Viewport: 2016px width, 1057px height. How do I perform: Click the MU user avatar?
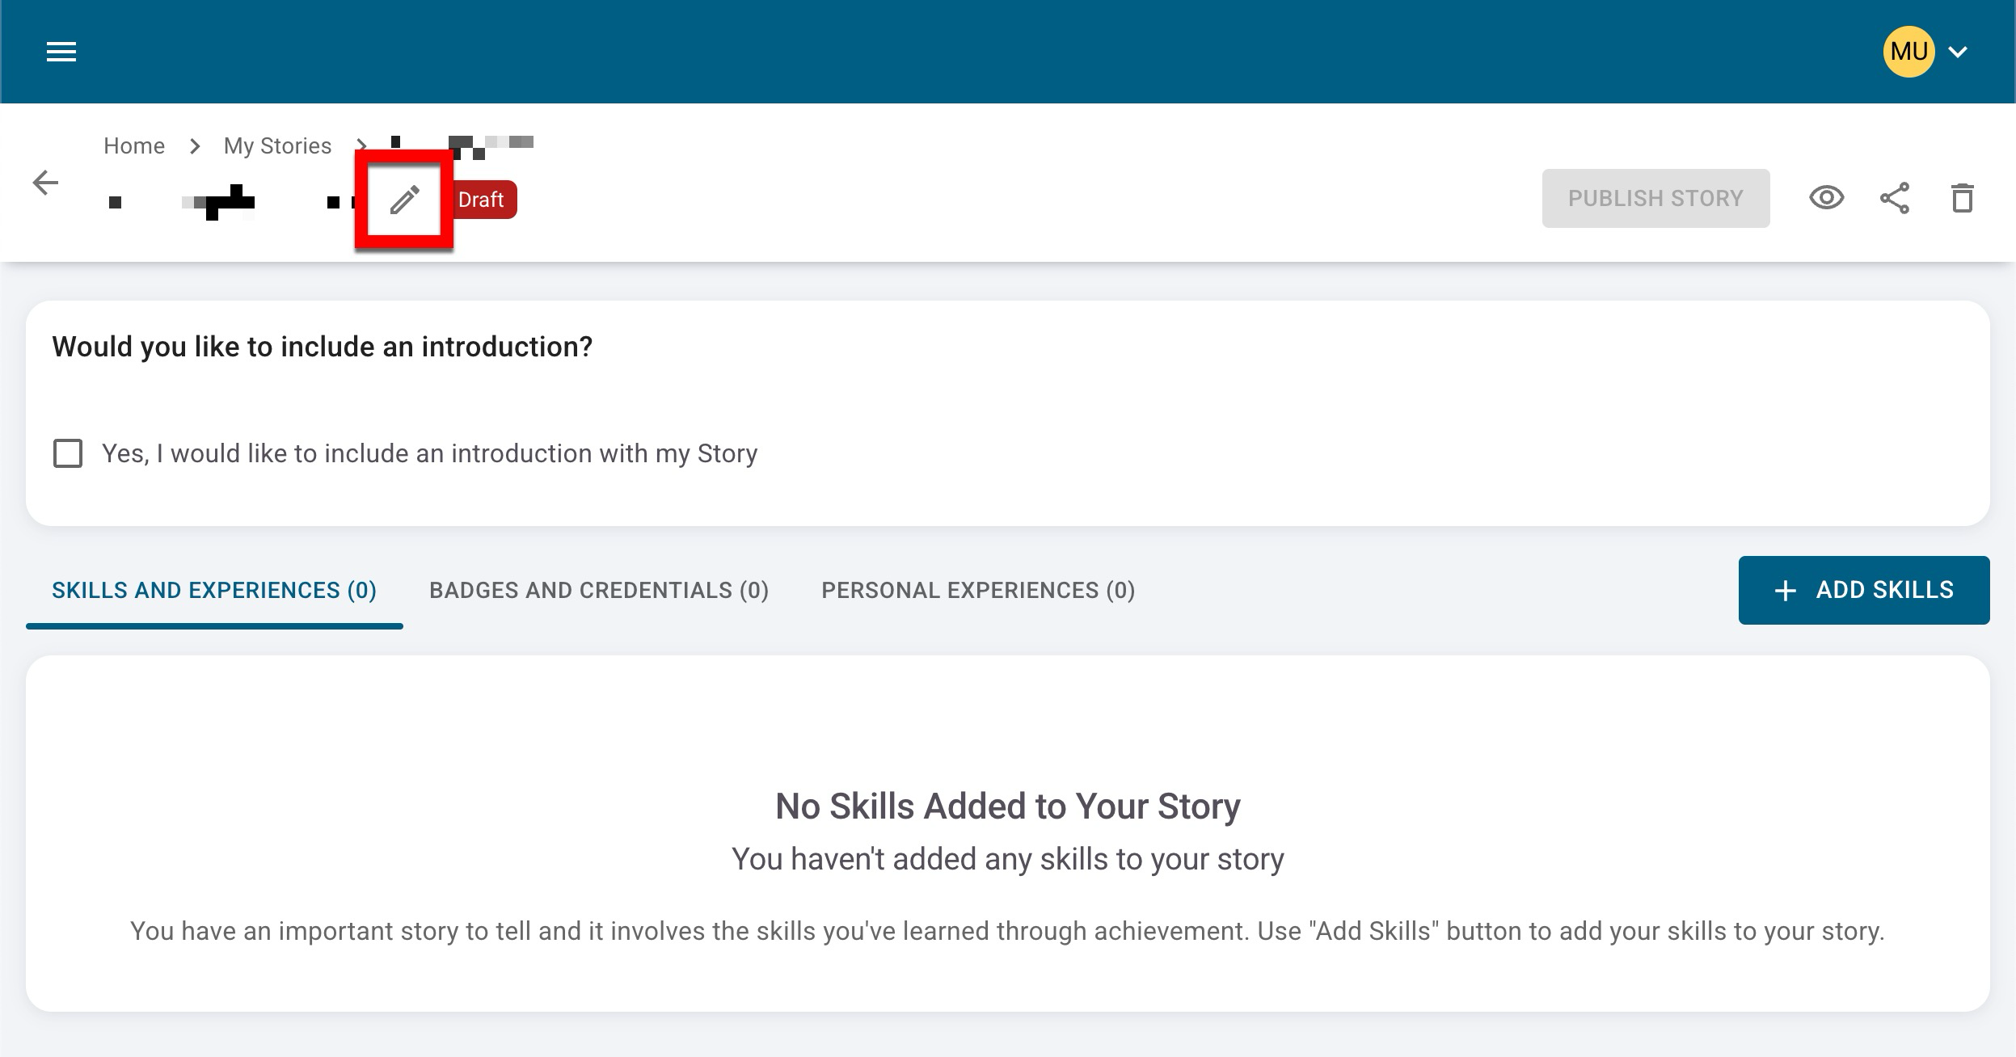(x=1908, y=52)
